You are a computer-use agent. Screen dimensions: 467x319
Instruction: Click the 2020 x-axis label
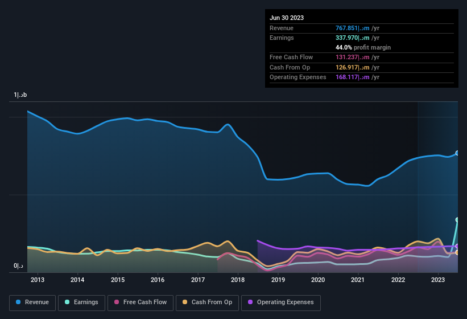318,280
